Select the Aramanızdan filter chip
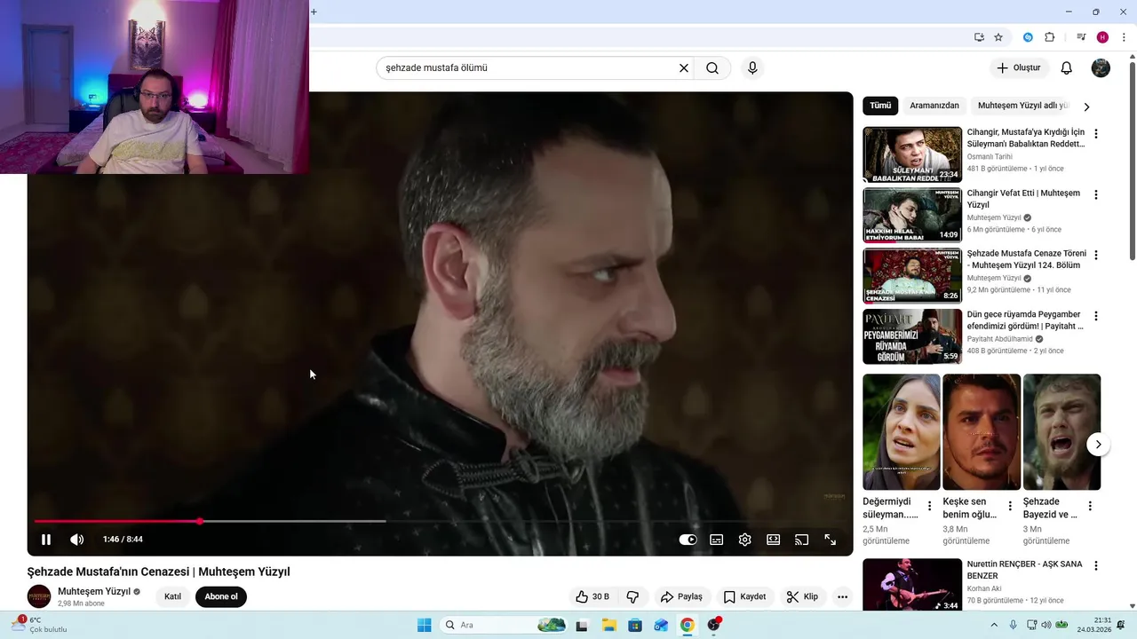The height and width of the screenshot is (639, 1137). [934, 106]
